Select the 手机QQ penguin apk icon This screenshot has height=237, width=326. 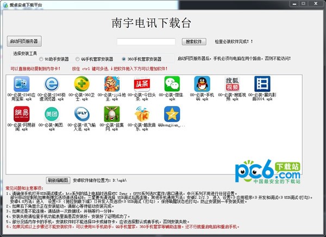202,84
